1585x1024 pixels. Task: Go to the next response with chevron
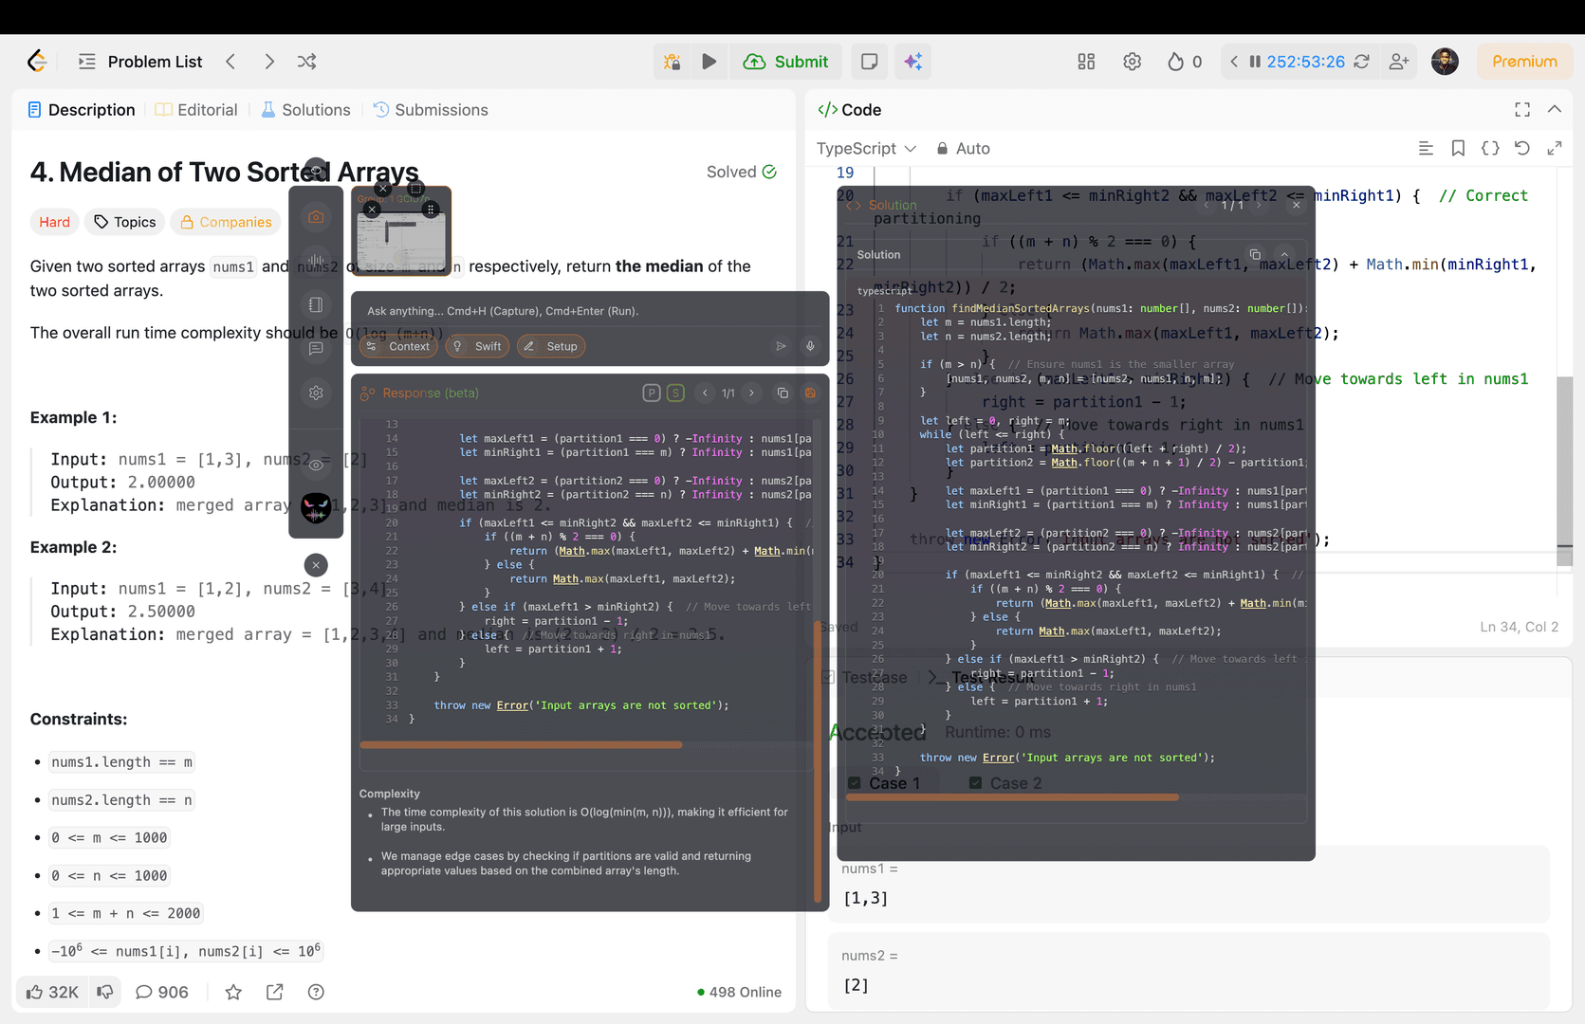[751, 393]
